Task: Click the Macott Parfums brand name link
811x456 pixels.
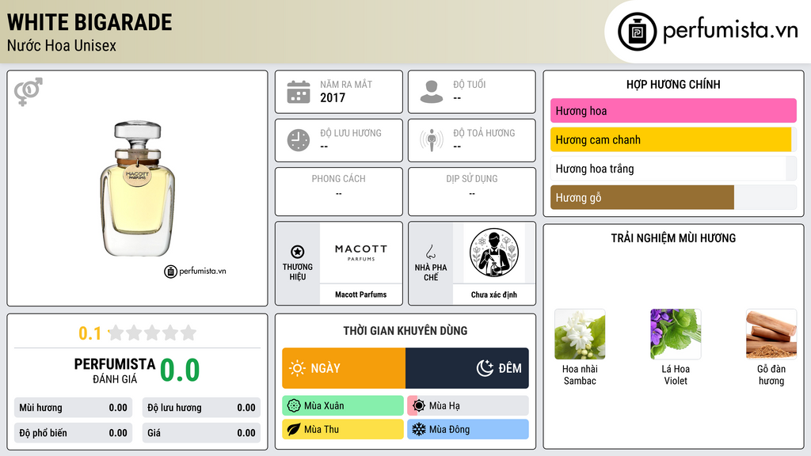Action: [x=361, y=294]
